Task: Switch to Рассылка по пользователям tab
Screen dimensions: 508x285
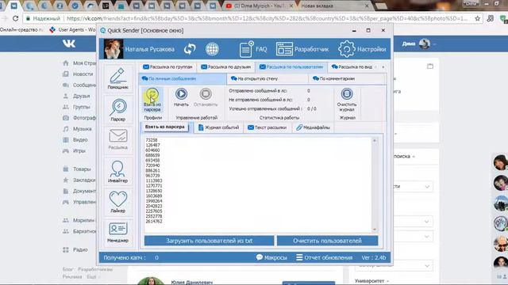Action: 291,66
